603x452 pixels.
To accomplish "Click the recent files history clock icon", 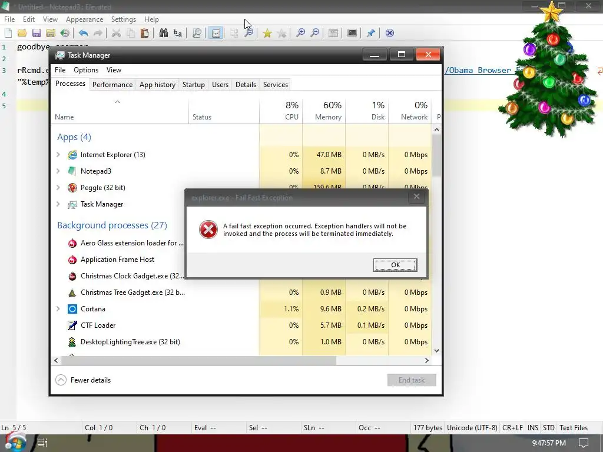I will click(65, 33).
